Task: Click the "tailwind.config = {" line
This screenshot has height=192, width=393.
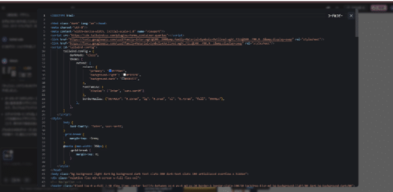Action: [79, 51]
